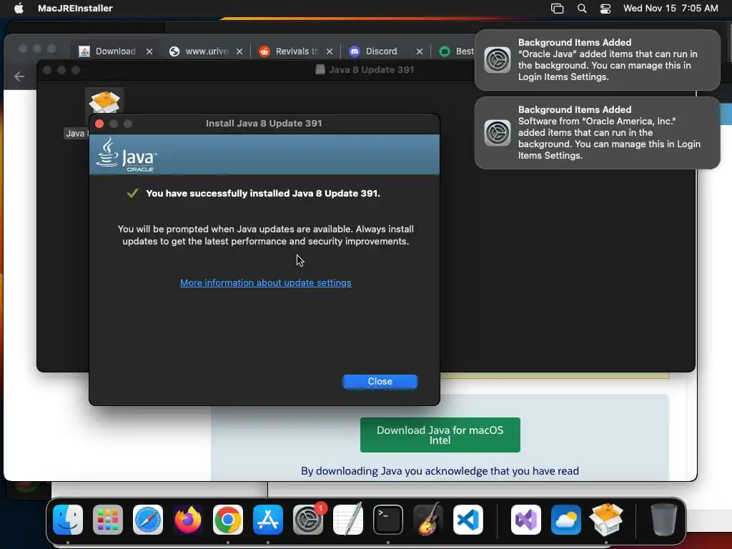Click the Oracle Java background items notification
This screenshot has height=549, width=732.
(597, 60)
